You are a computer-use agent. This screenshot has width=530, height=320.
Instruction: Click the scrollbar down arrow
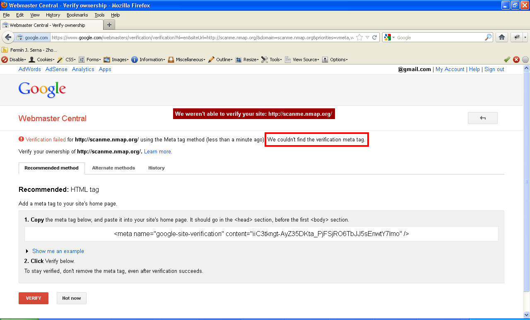(x=527, y=315)
